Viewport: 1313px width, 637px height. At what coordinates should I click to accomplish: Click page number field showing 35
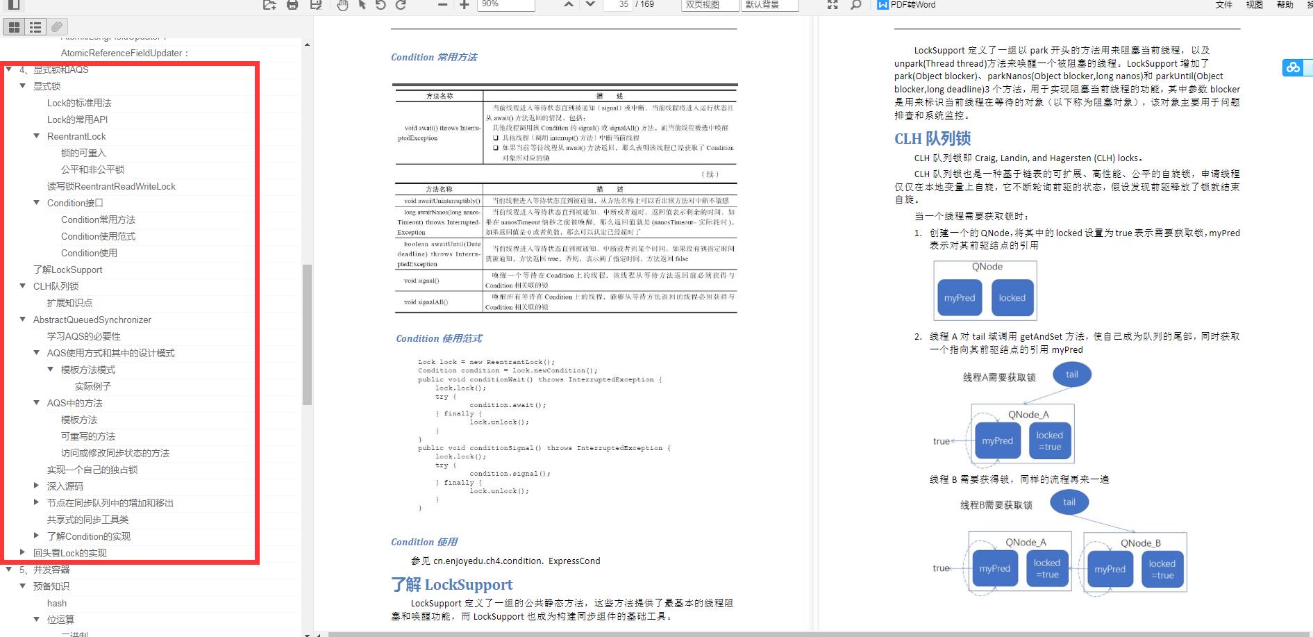(617, 5)
